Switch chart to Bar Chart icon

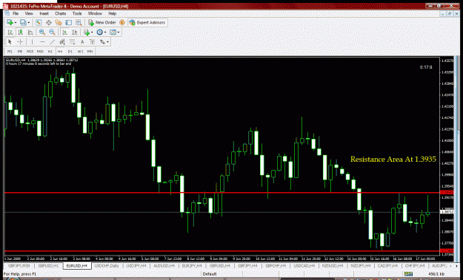tap(10, 32)
